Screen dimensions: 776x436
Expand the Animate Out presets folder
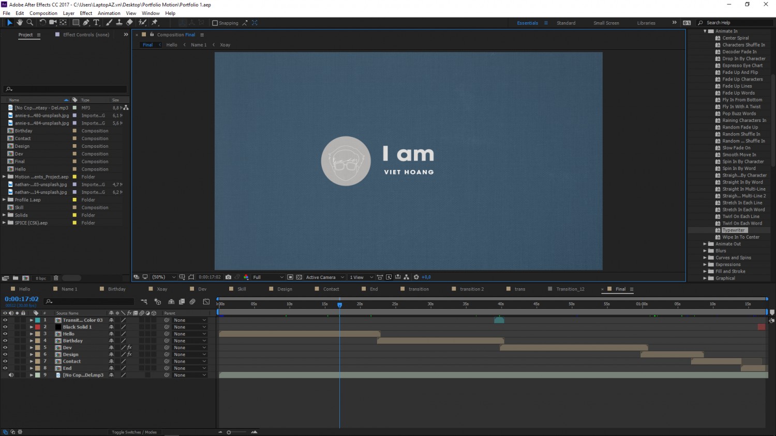[x=705, y=244]
